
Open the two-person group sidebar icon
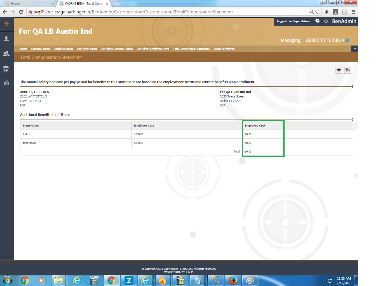[x=6, y=54]
